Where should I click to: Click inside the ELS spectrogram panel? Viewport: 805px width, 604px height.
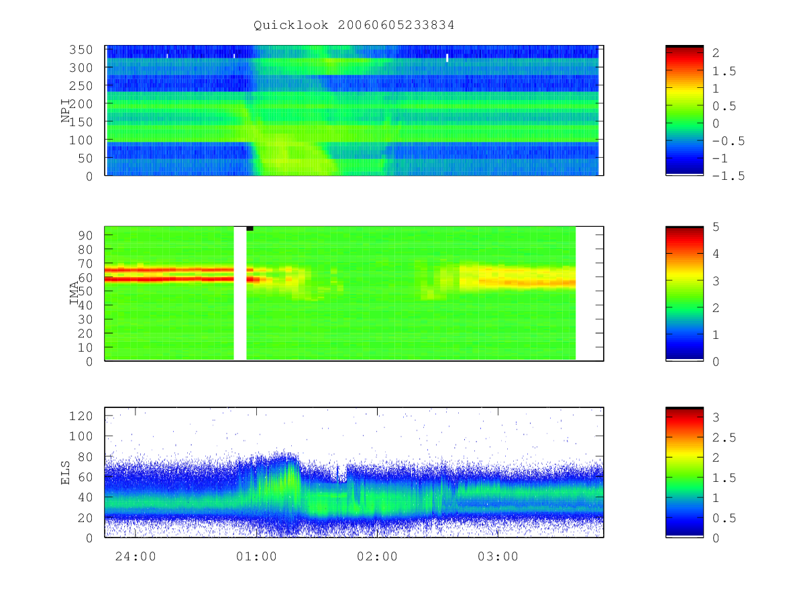coord(354,472)
